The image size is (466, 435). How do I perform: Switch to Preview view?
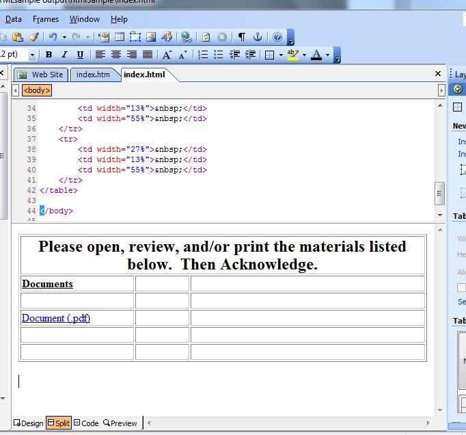coord(120,423)
